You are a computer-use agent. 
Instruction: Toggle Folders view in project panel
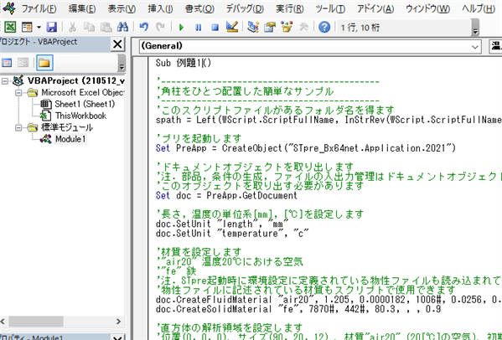pyautogui.click(x=44, y=62)
